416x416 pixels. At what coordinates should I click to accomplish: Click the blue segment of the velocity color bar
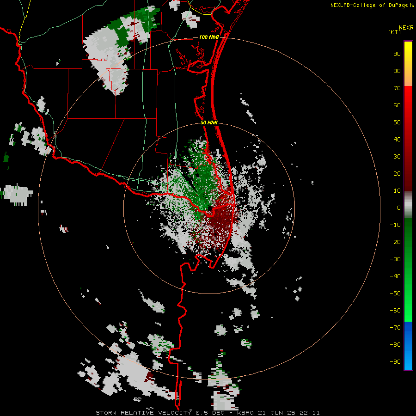pos(408,345)
